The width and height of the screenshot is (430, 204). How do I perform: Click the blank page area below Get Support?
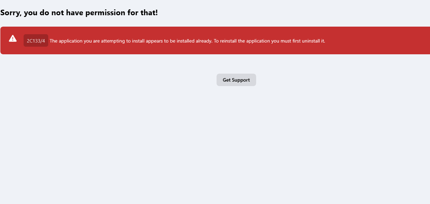point(236,145)
